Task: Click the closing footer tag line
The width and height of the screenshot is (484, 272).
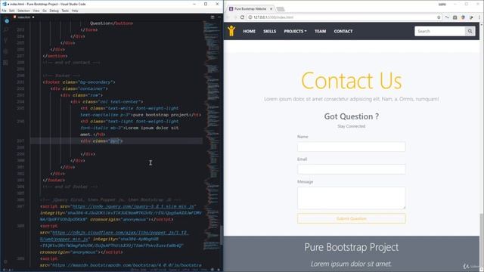Action: point(54,180)
